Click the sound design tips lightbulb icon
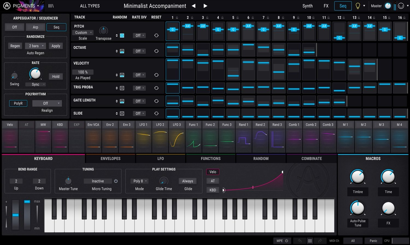 (358, 6)
